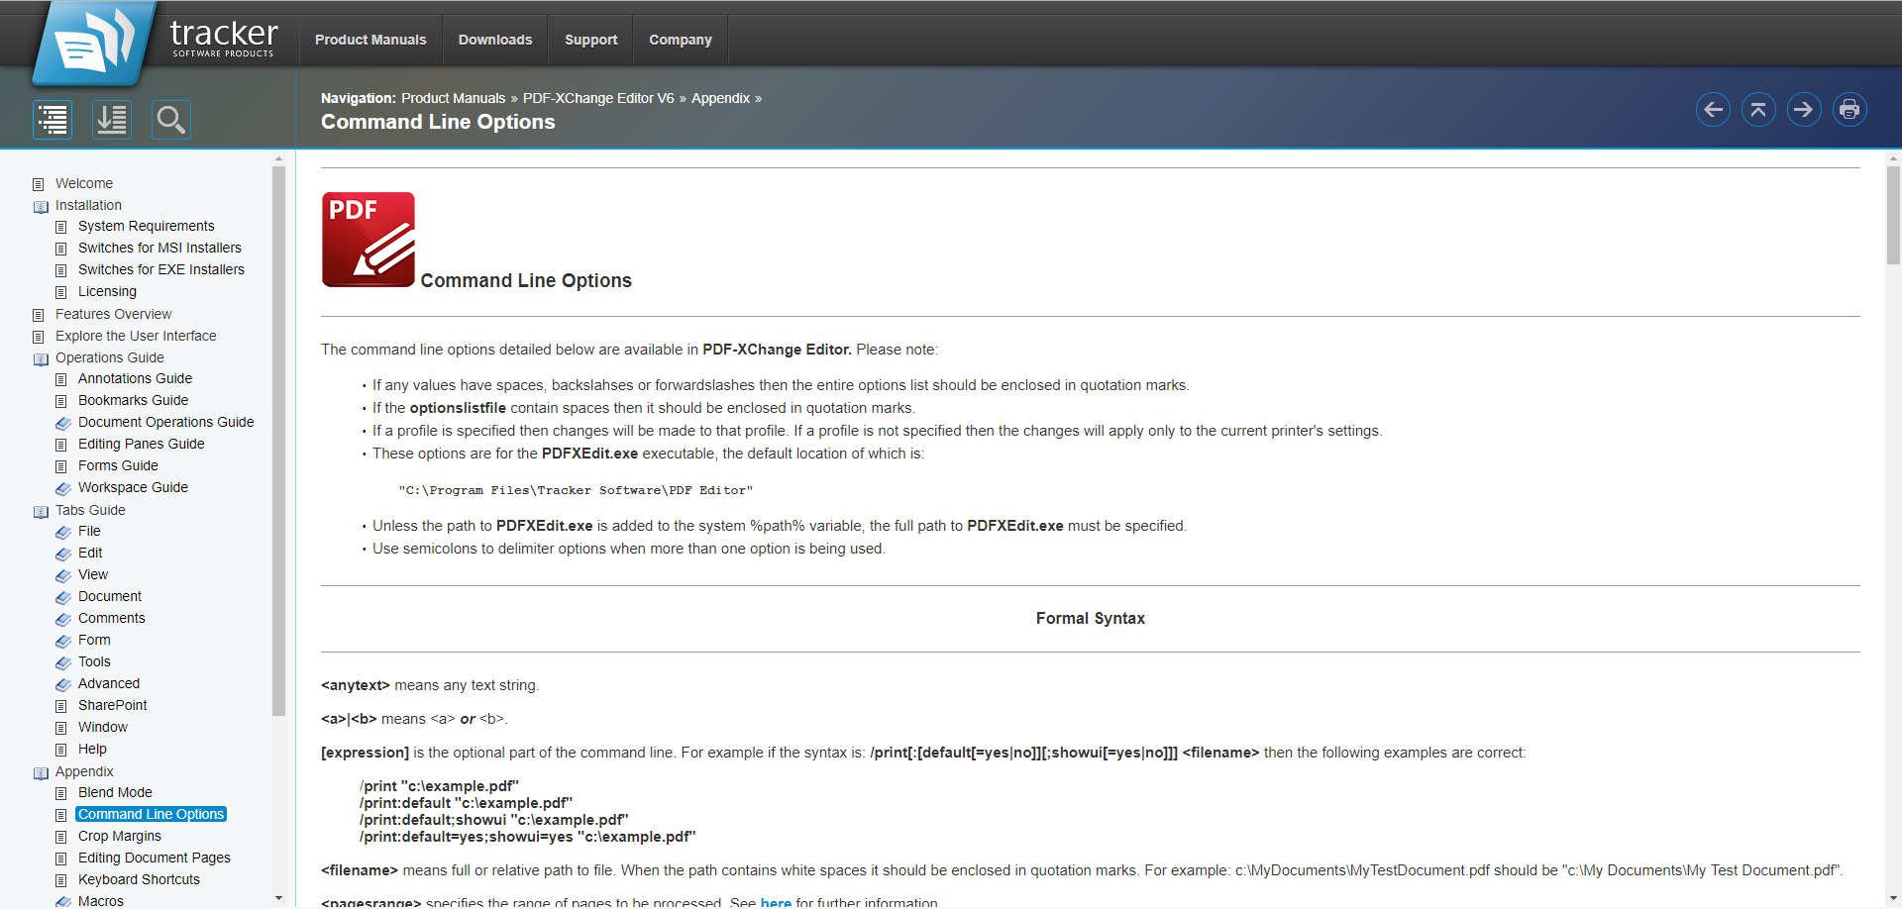Viewport: 1902px width, 909px height.
Task: Open Help topic
Action: (x=92, y=749)
